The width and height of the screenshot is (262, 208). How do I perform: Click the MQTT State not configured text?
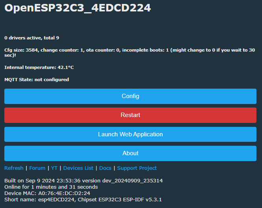(x=37, y=80)
